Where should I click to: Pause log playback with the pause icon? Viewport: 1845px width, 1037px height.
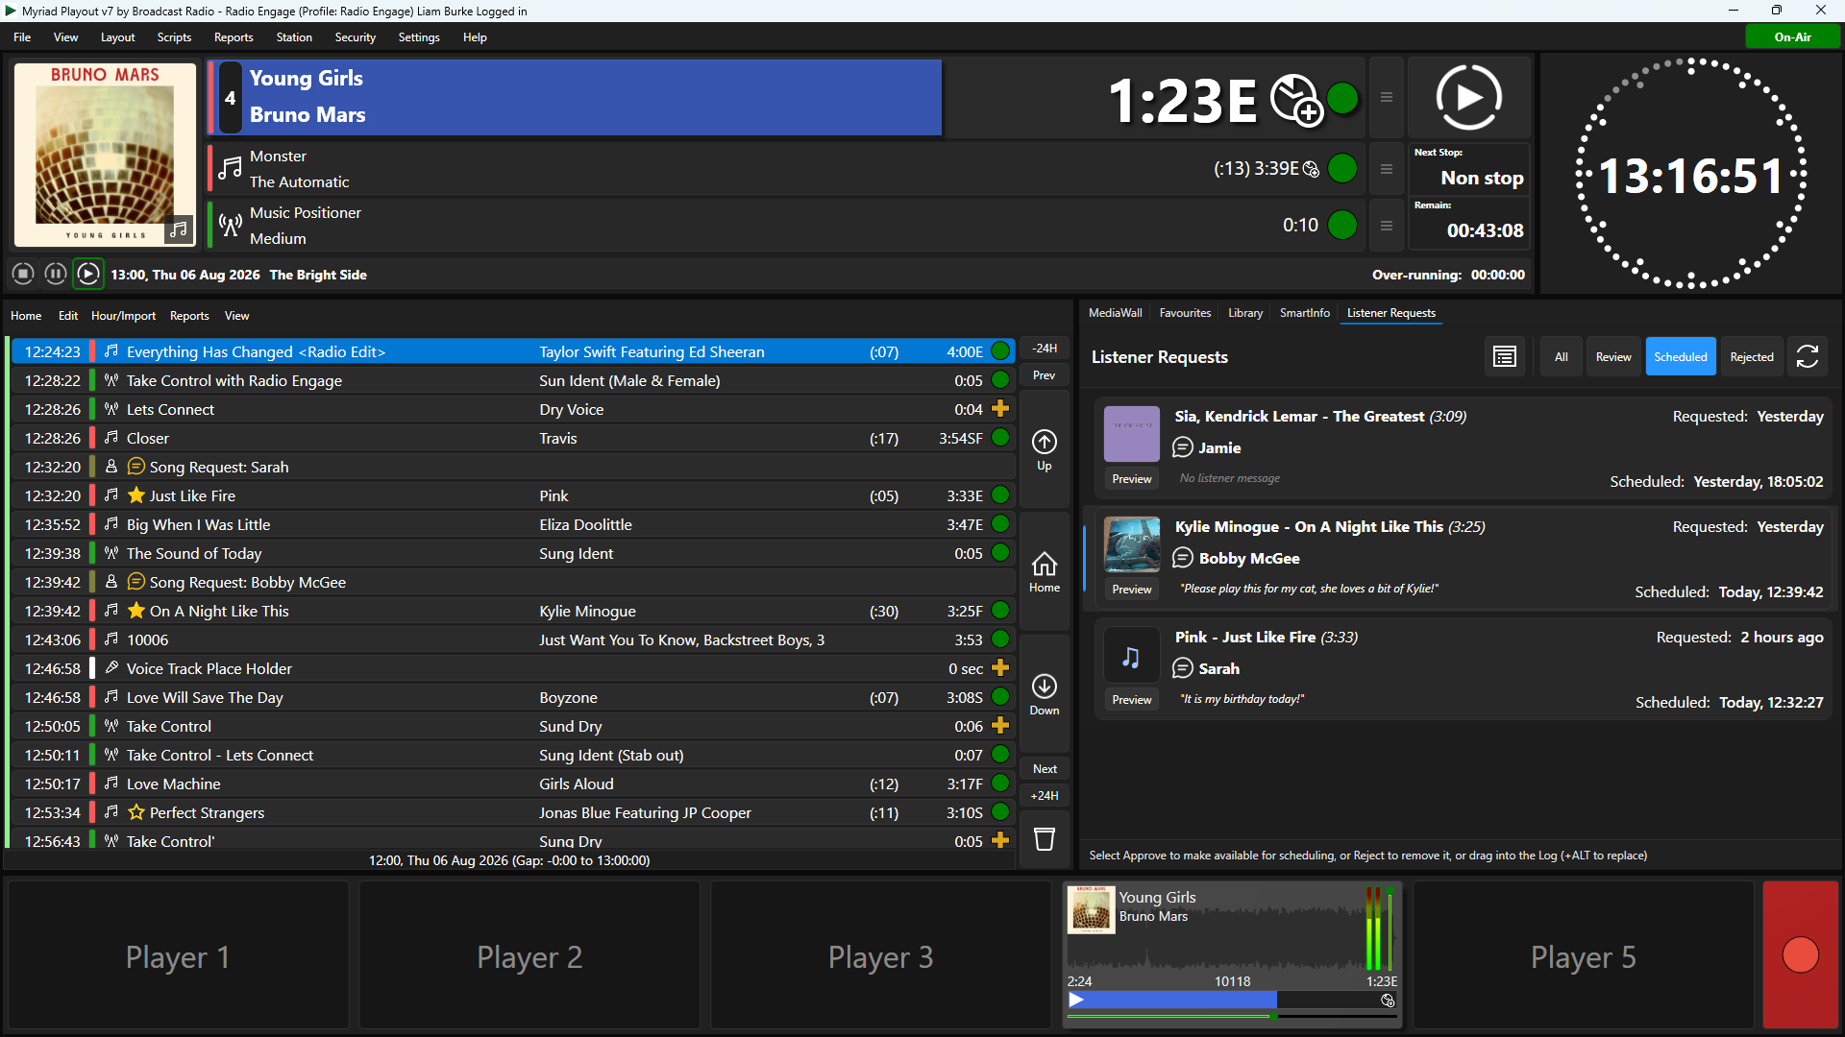(x=56, y=275)
